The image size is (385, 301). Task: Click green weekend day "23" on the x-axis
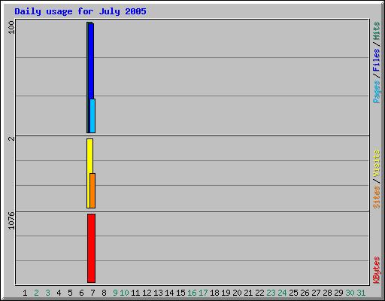click(x=271, y=293)
